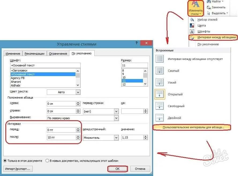
Task: Click the stepper of the слева field
Action: click(x=78, y=104)
